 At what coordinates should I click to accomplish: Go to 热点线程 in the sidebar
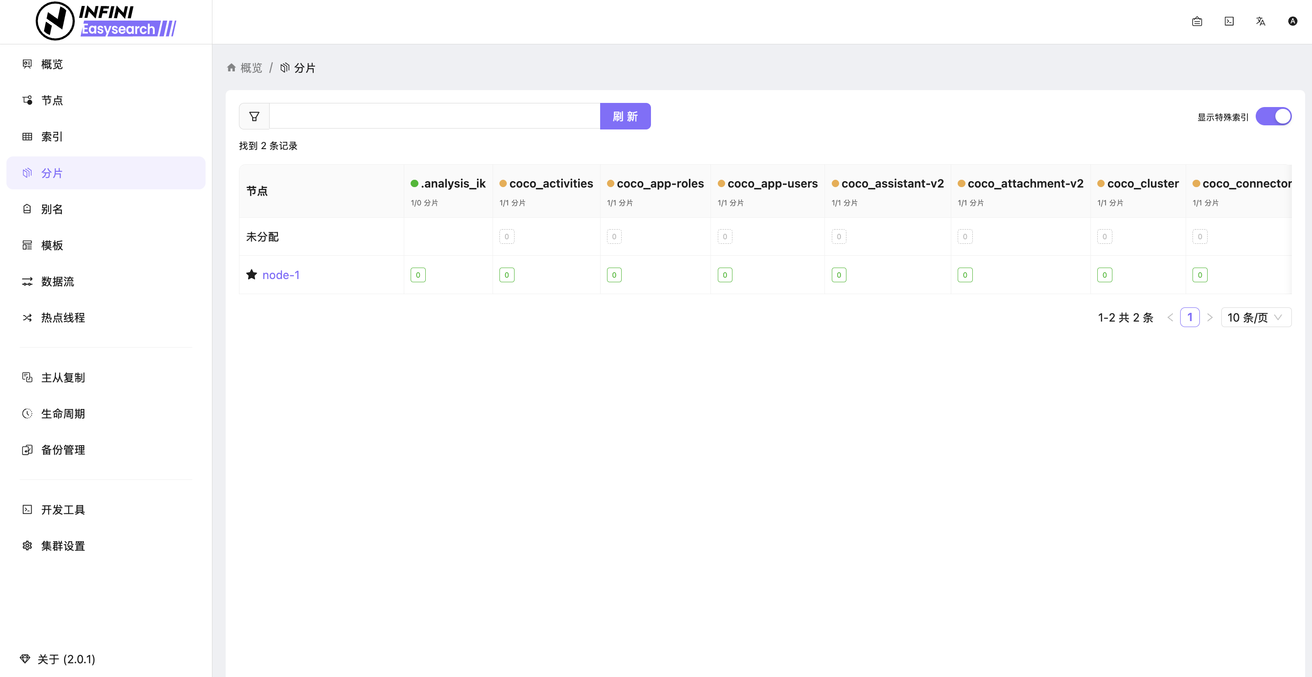click(63, 317)
